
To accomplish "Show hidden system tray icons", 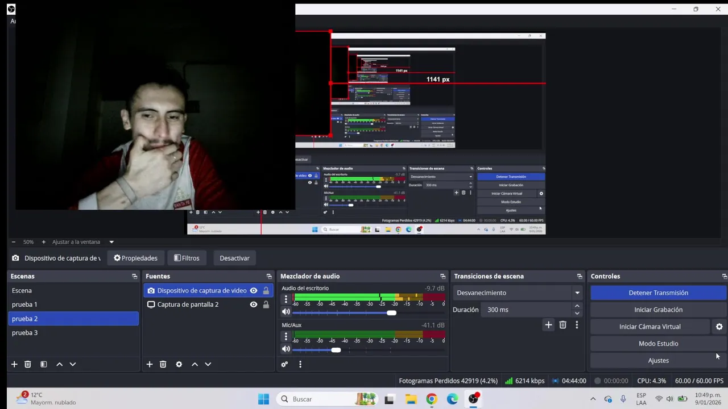I will (x=593, y=399).
